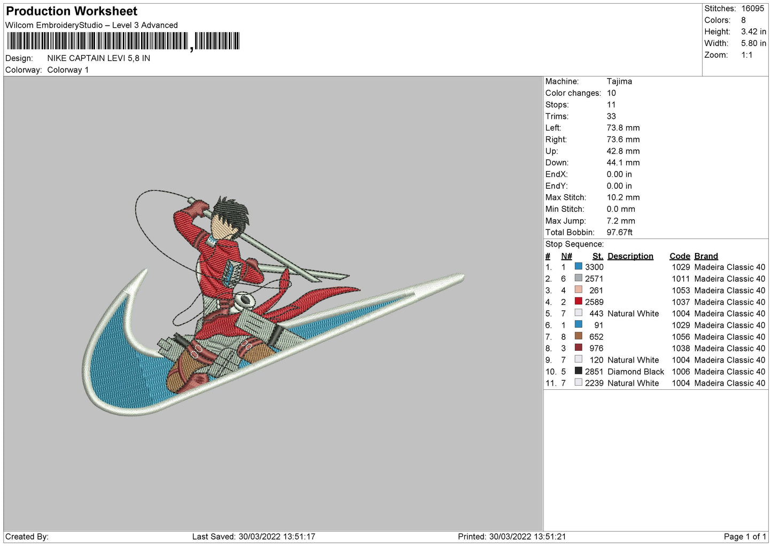Image resolution: width=772 pixels, height=546 pixels.
Task: Click the Page 1 of 1 indicator
Action: [x=745, y=536]
